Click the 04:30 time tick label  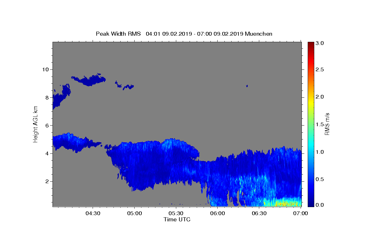click(x=93, y=213)
